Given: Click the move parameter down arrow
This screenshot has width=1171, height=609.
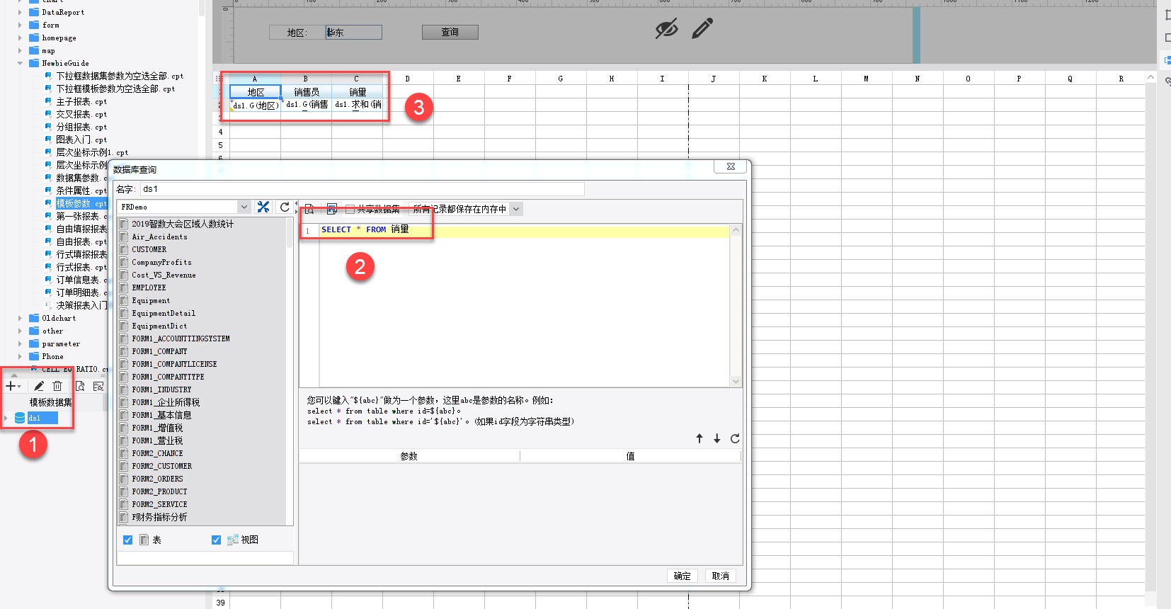Looking at the screenshot, I should coord(717,438).
